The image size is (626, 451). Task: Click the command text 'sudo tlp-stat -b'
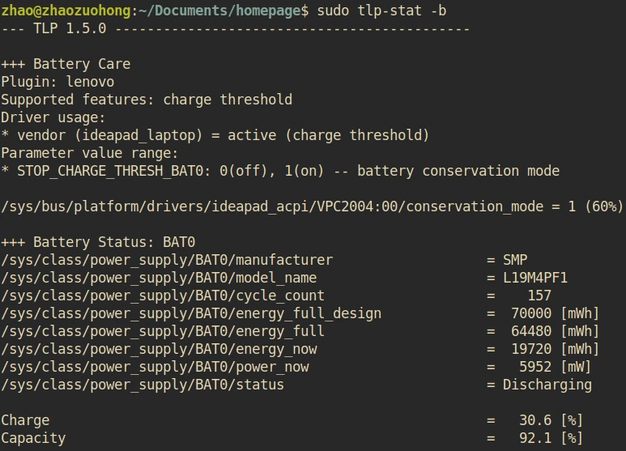coord(381,11)
